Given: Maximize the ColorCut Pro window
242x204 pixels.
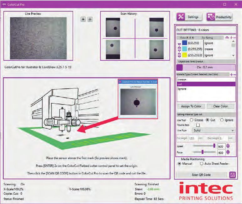Looking at the screenshot, I should (225, 4).
